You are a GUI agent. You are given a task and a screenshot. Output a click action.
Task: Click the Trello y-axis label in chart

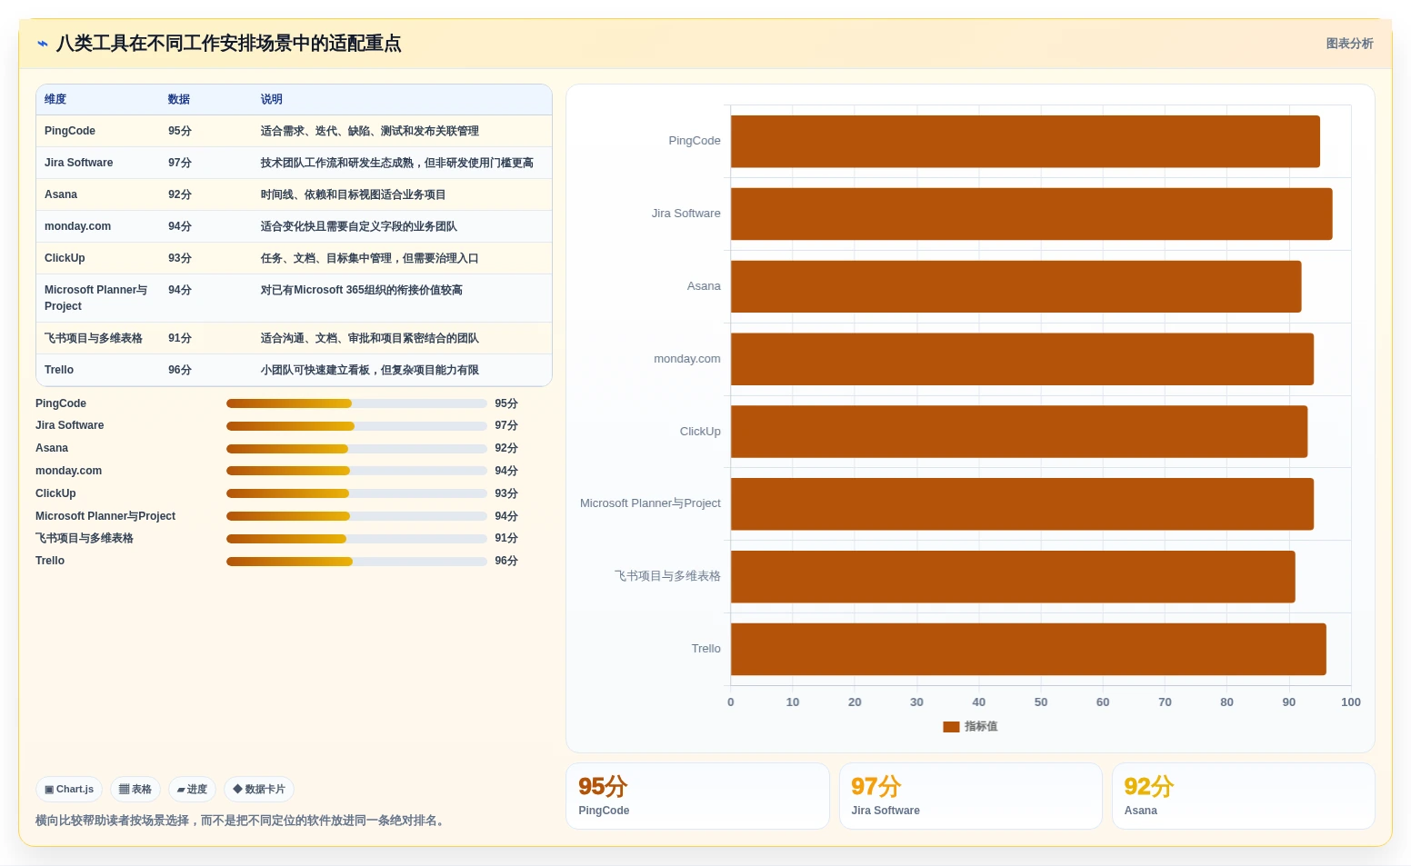(706, 649)
